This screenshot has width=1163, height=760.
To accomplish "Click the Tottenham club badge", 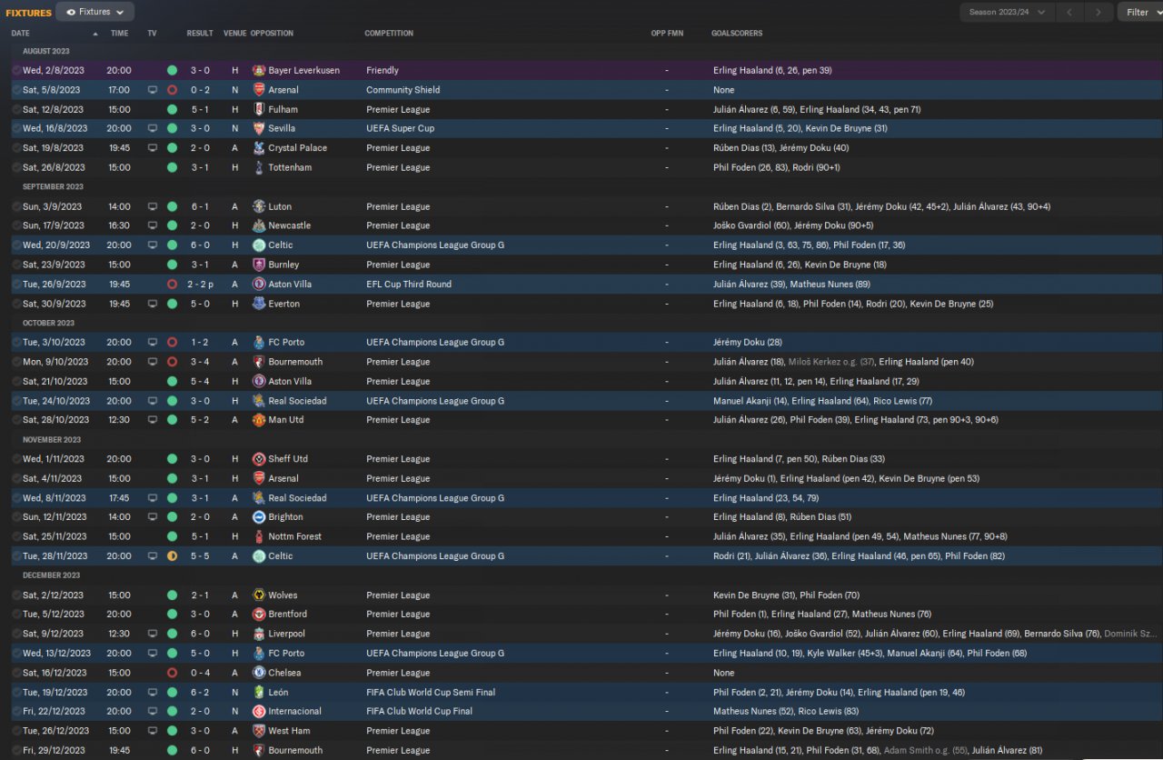I will 259,167.
